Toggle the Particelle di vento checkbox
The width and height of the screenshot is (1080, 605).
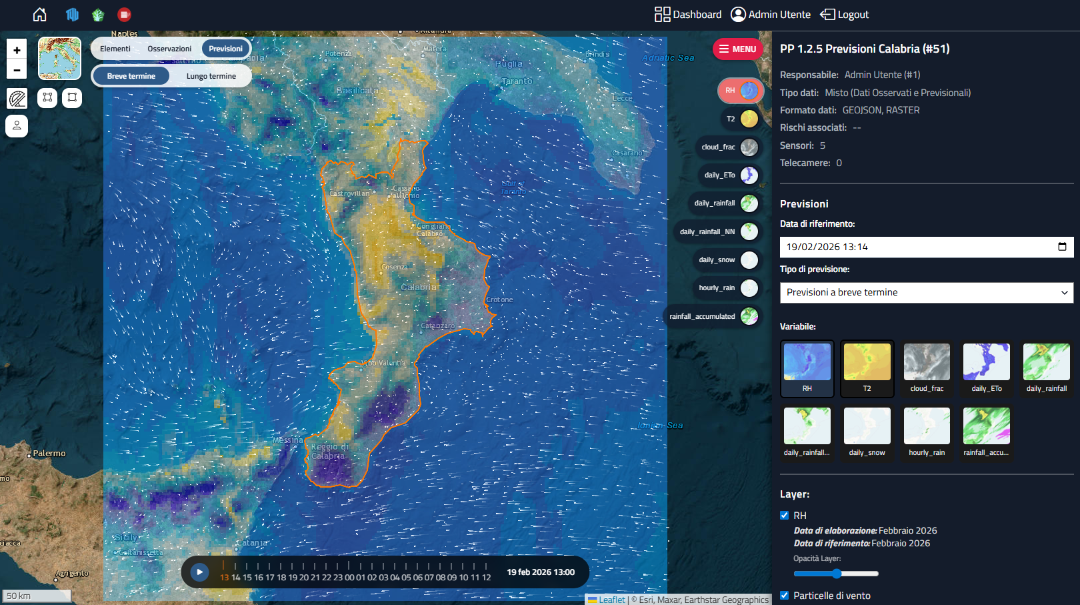coord(785,596)
